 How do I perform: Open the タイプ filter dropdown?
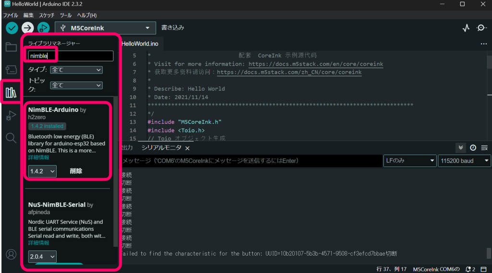point(76,70)
